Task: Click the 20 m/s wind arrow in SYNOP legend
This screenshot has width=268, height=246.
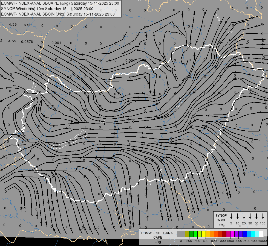Action: [x=244, y=216]
